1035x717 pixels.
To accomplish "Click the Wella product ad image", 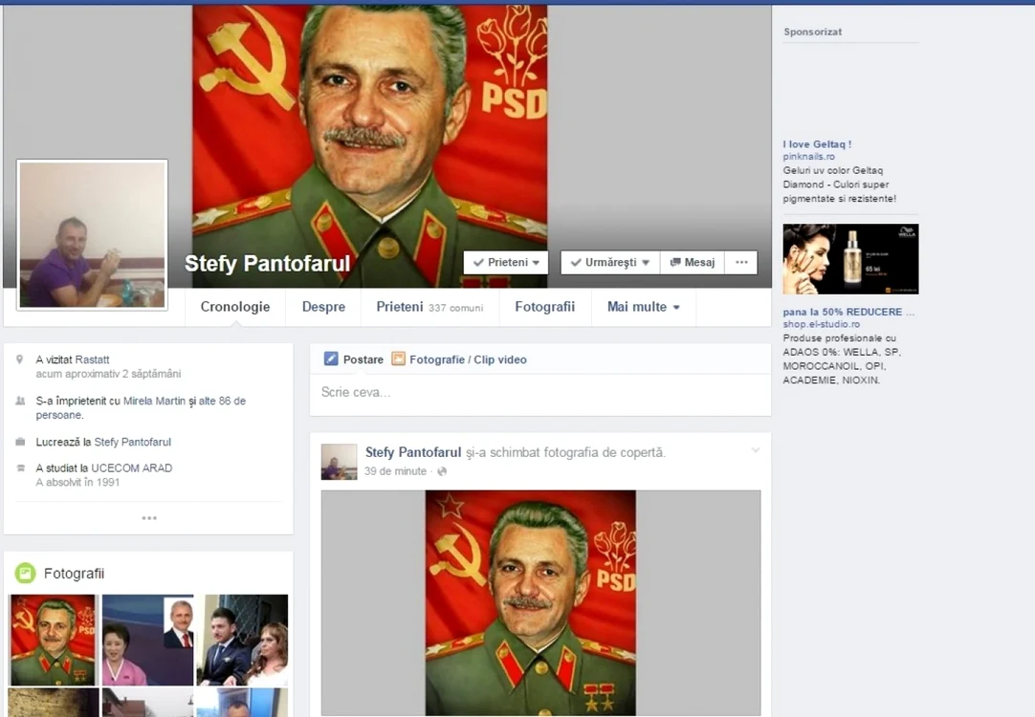I will click(850, 258).
